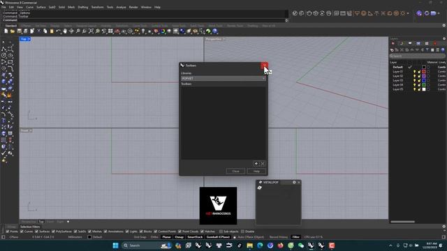The height and width of the screenshot is (251, 447).
Task: Open the Analyze menu
Action: click(121, 7)
